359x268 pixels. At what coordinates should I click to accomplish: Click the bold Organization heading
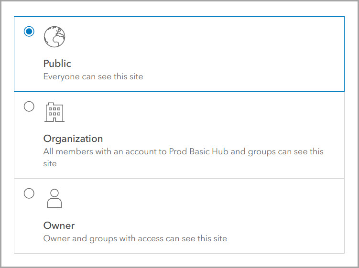click(73, 139)
